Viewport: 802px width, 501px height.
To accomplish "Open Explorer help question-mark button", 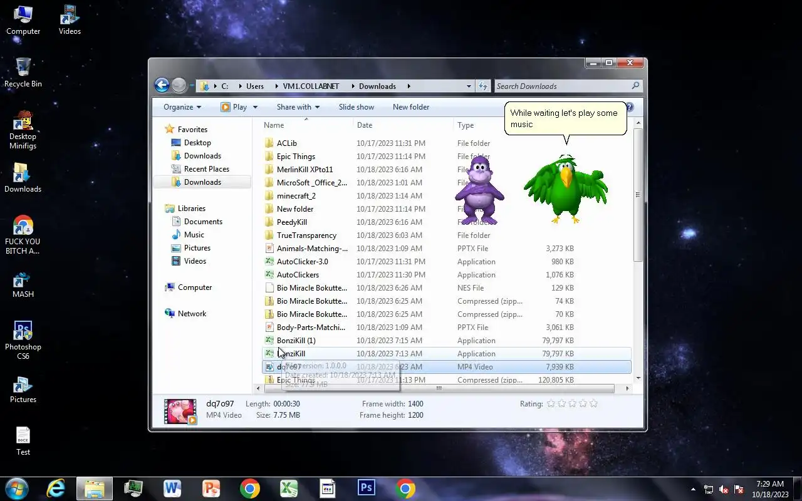I will (630, 107).
